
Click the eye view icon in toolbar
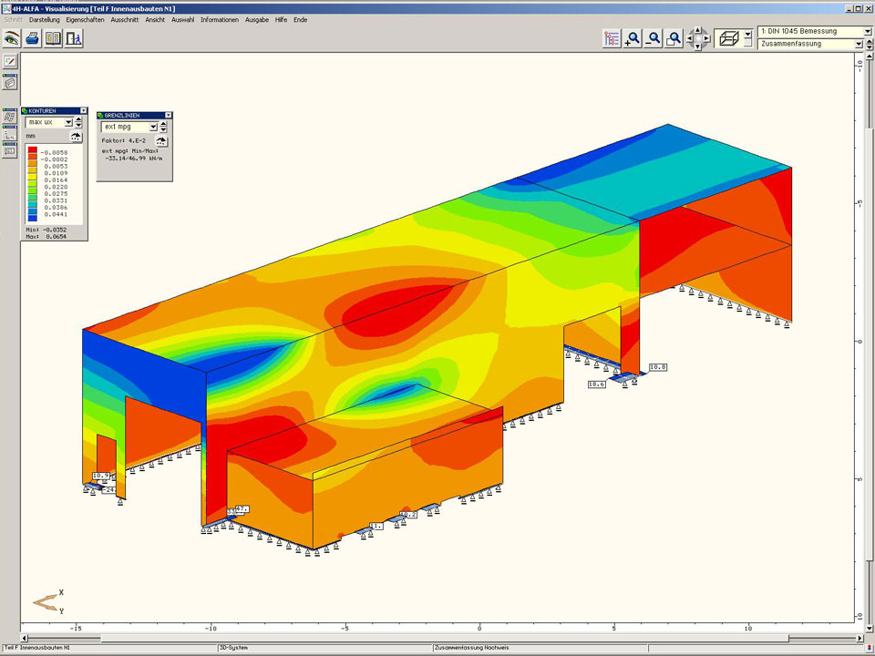tap(12, 38)
